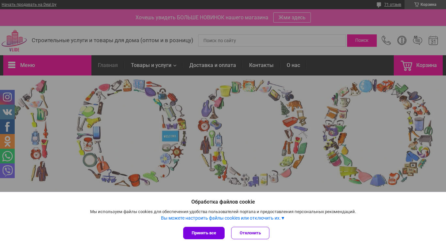The image size is (446, 251).
Task: Open the Контакты menu item
Action: 261,65
